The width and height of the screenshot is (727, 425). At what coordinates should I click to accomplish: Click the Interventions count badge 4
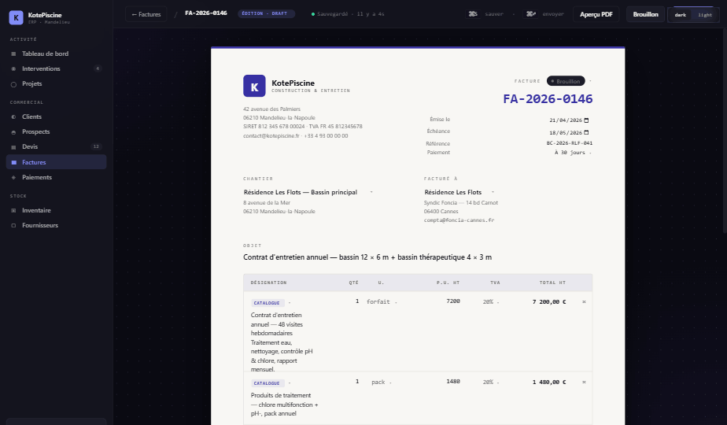[98, 68]
